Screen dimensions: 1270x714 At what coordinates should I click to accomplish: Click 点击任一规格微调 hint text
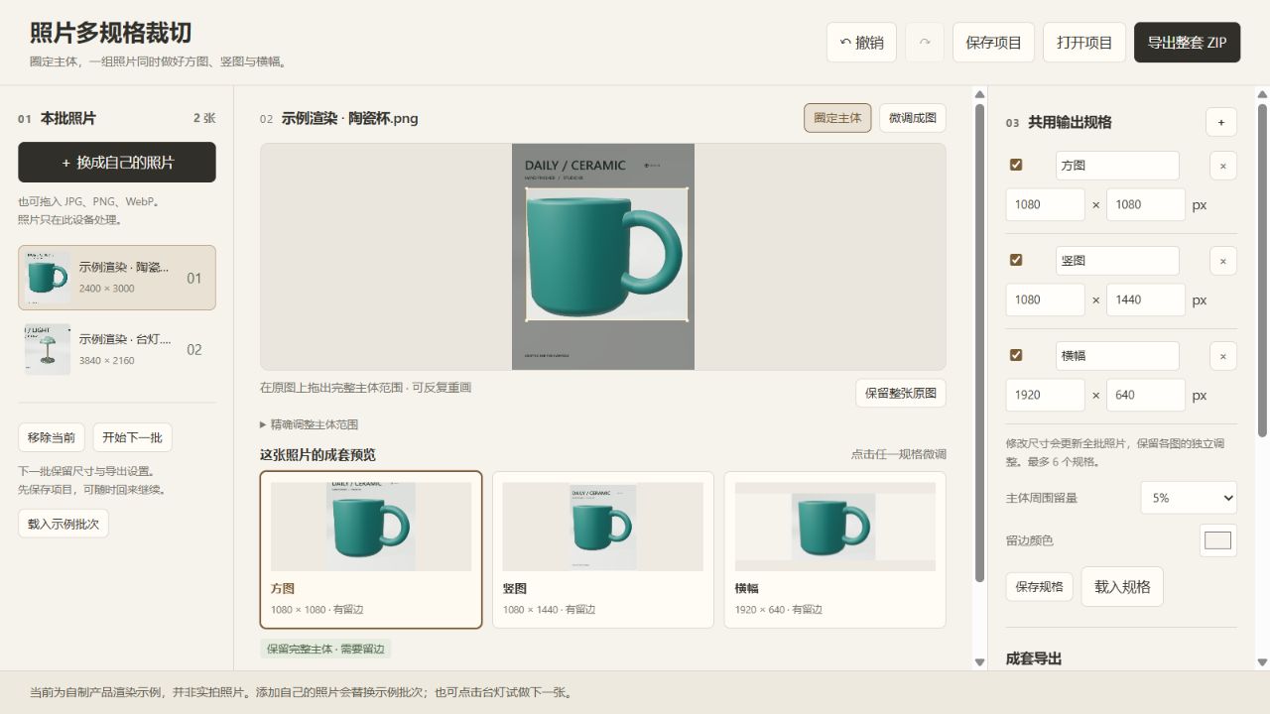point(898,454)
